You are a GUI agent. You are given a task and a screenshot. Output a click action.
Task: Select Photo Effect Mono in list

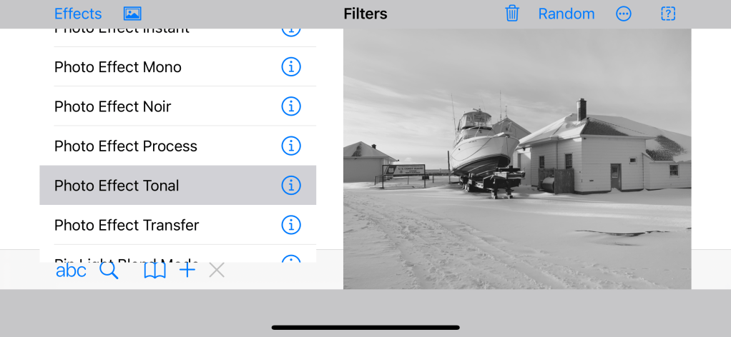[x=118, y=67]
